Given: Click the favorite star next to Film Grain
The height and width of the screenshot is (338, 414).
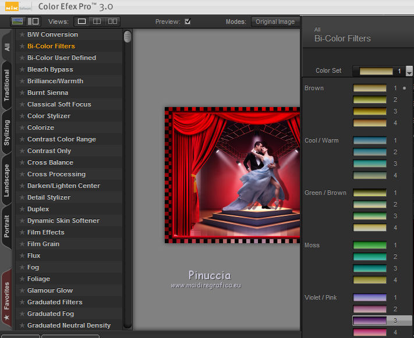Looking at the screenshot, I should 22,244.
